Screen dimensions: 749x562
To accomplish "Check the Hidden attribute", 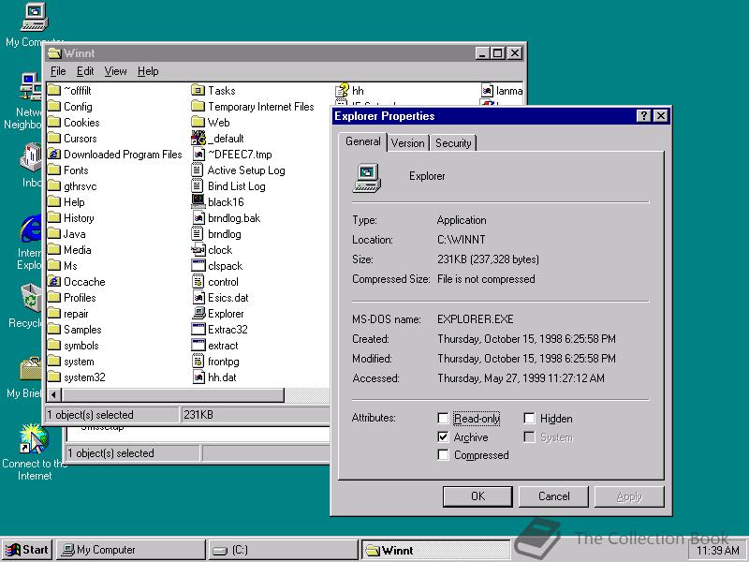I will click(529, 419).
